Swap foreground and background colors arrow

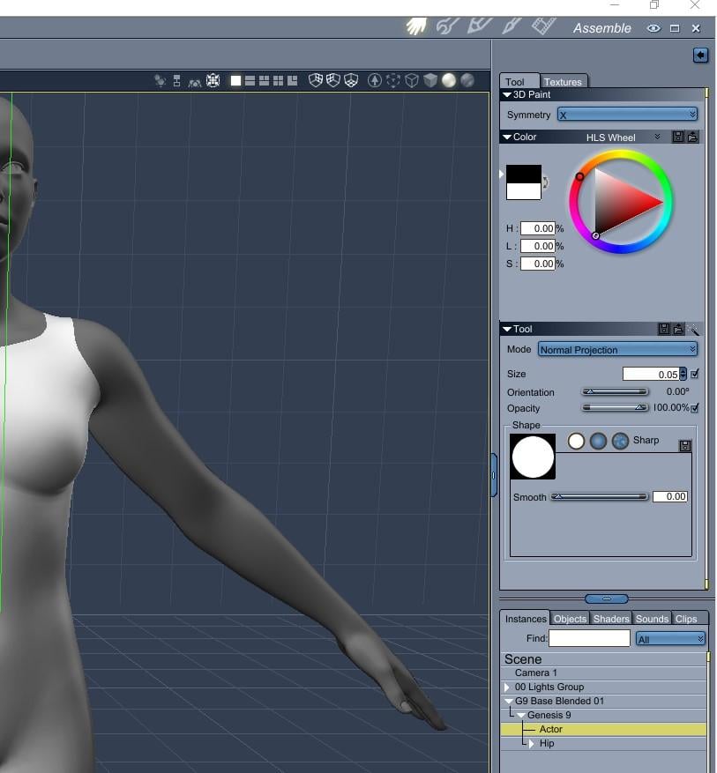click(x=545, y=182)
